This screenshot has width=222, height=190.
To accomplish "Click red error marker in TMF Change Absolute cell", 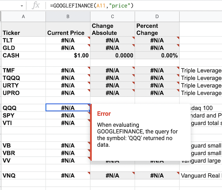I will 133,68.
